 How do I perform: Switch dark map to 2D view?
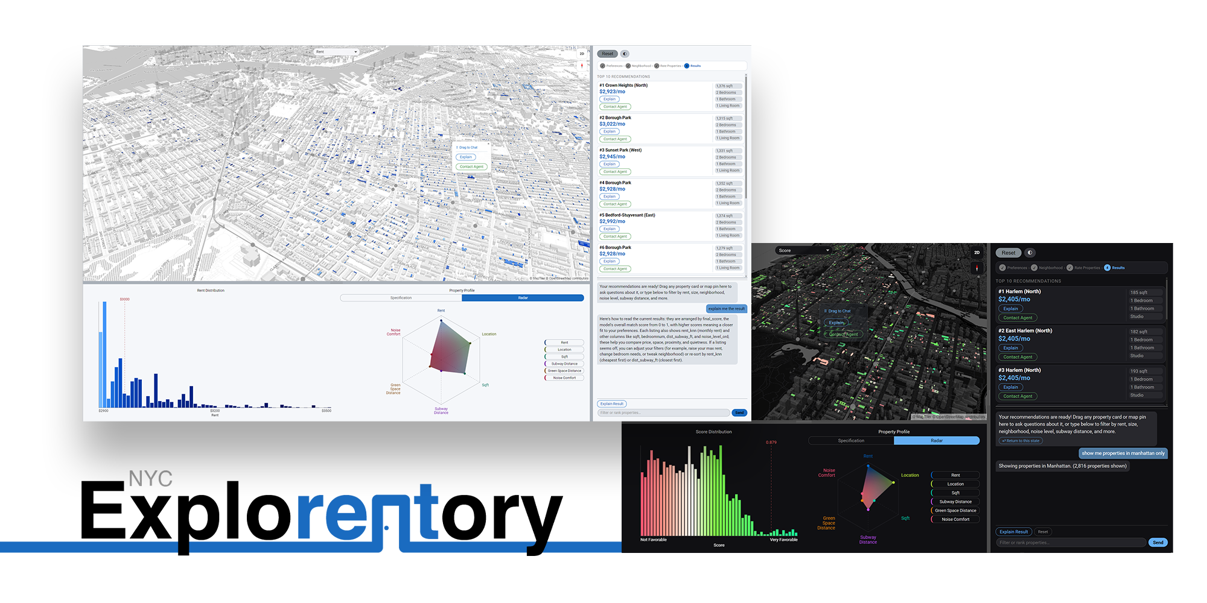(x=976, y=253)
